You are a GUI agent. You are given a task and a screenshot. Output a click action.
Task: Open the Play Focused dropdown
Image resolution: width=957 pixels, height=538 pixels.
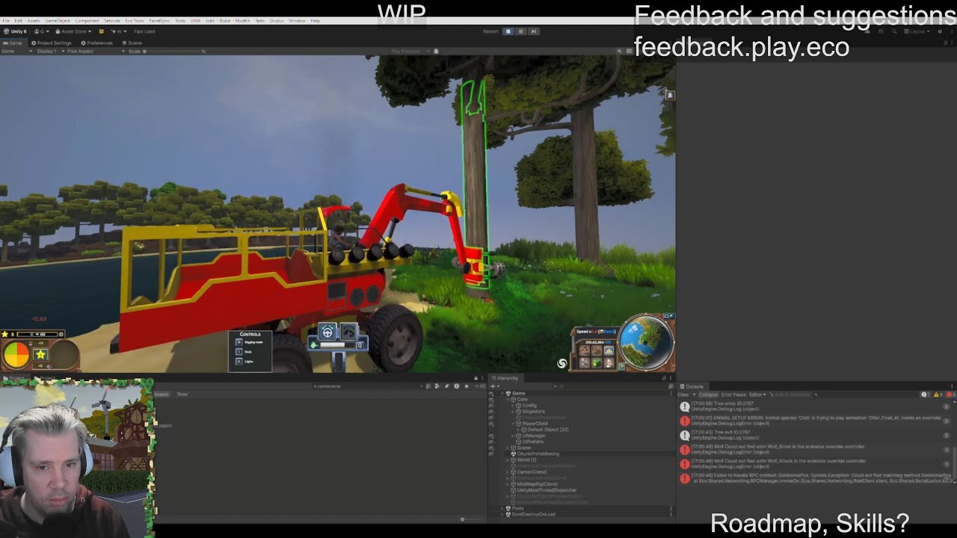coord(409,51)
